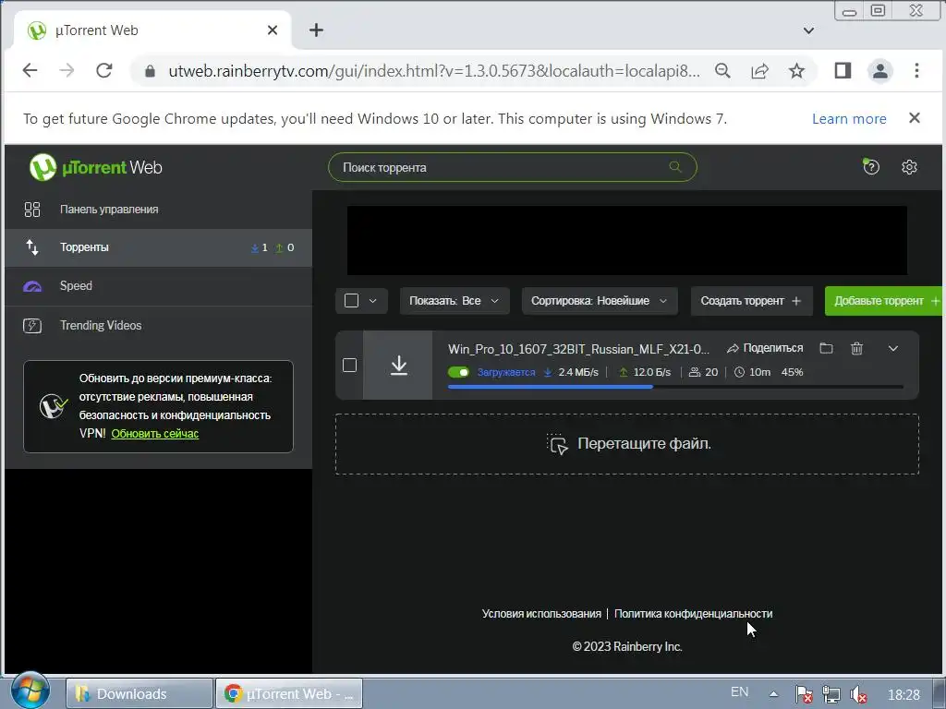Delete the torrent with the trash icon
The height and width of the screenshot is (709, 946).
click(x=856, y=348)
